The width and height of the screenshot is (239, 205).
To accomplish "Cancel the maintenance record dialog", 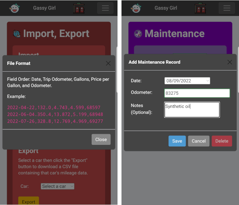I will coord(199,141).
